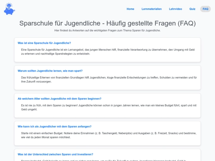The image size is (215, 161).
Task: Select the FAQ nav item
Action: 205,9
